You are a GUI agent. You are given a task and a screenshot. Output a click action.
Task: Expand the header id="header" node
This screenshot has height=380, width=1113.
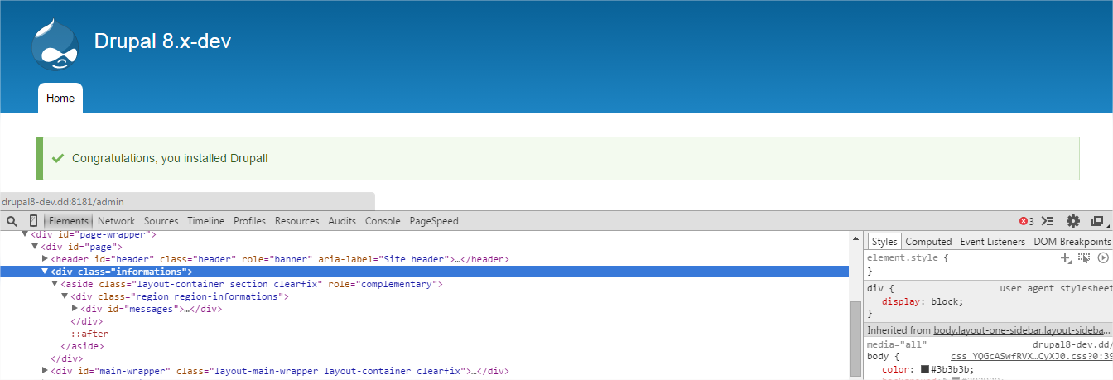click(46, 259)
